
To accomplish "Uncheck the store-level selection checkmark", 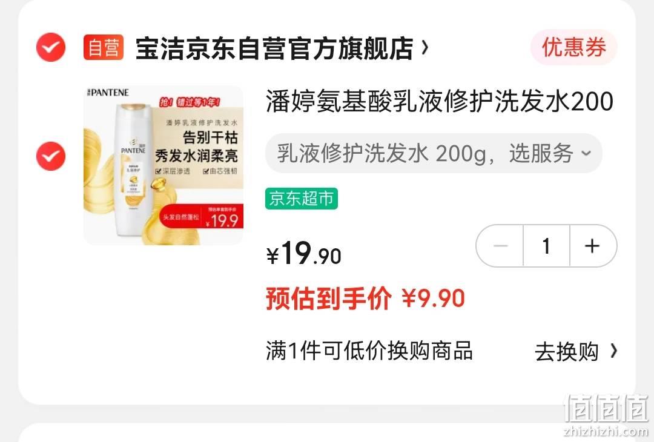I will pyautogui.click(x=51, y=47).
